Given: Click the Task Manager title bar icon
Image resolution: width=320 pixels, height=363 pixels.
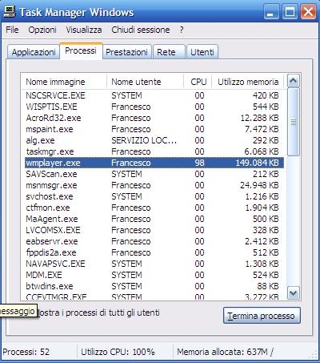Looking at the screenshot, I should click(9, 12).
